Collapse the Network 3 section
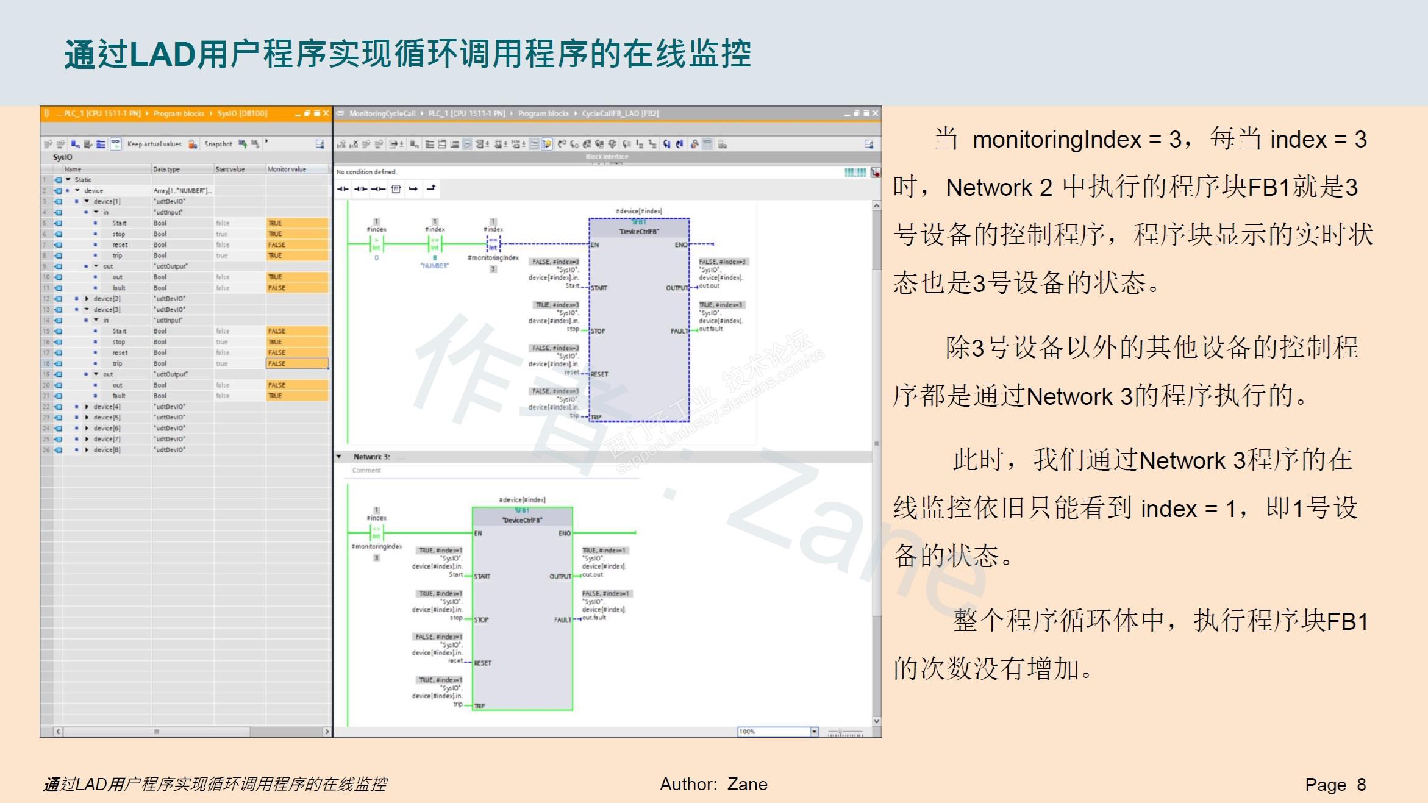Viewport: 1428px width, 803px height. [x=339, y=457]
